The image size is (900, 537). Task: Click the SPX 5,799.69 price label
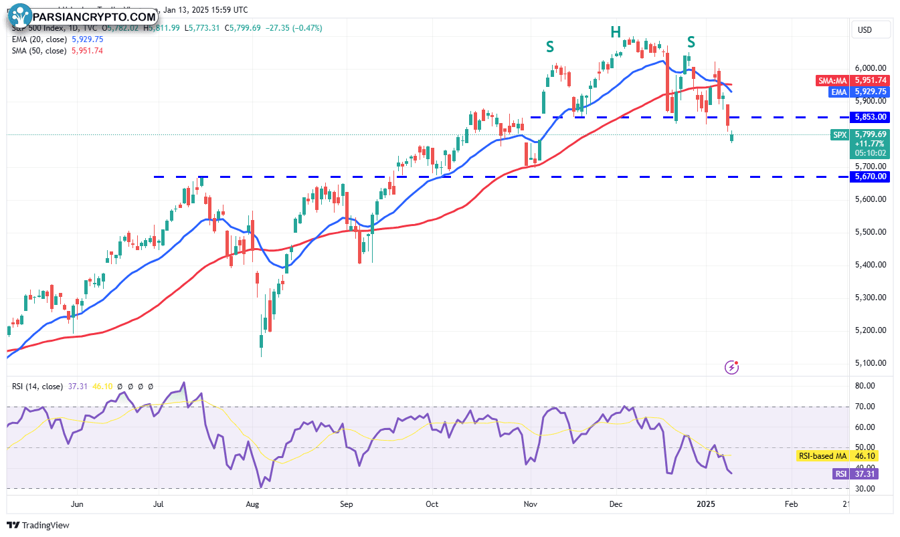coord(859,134)
